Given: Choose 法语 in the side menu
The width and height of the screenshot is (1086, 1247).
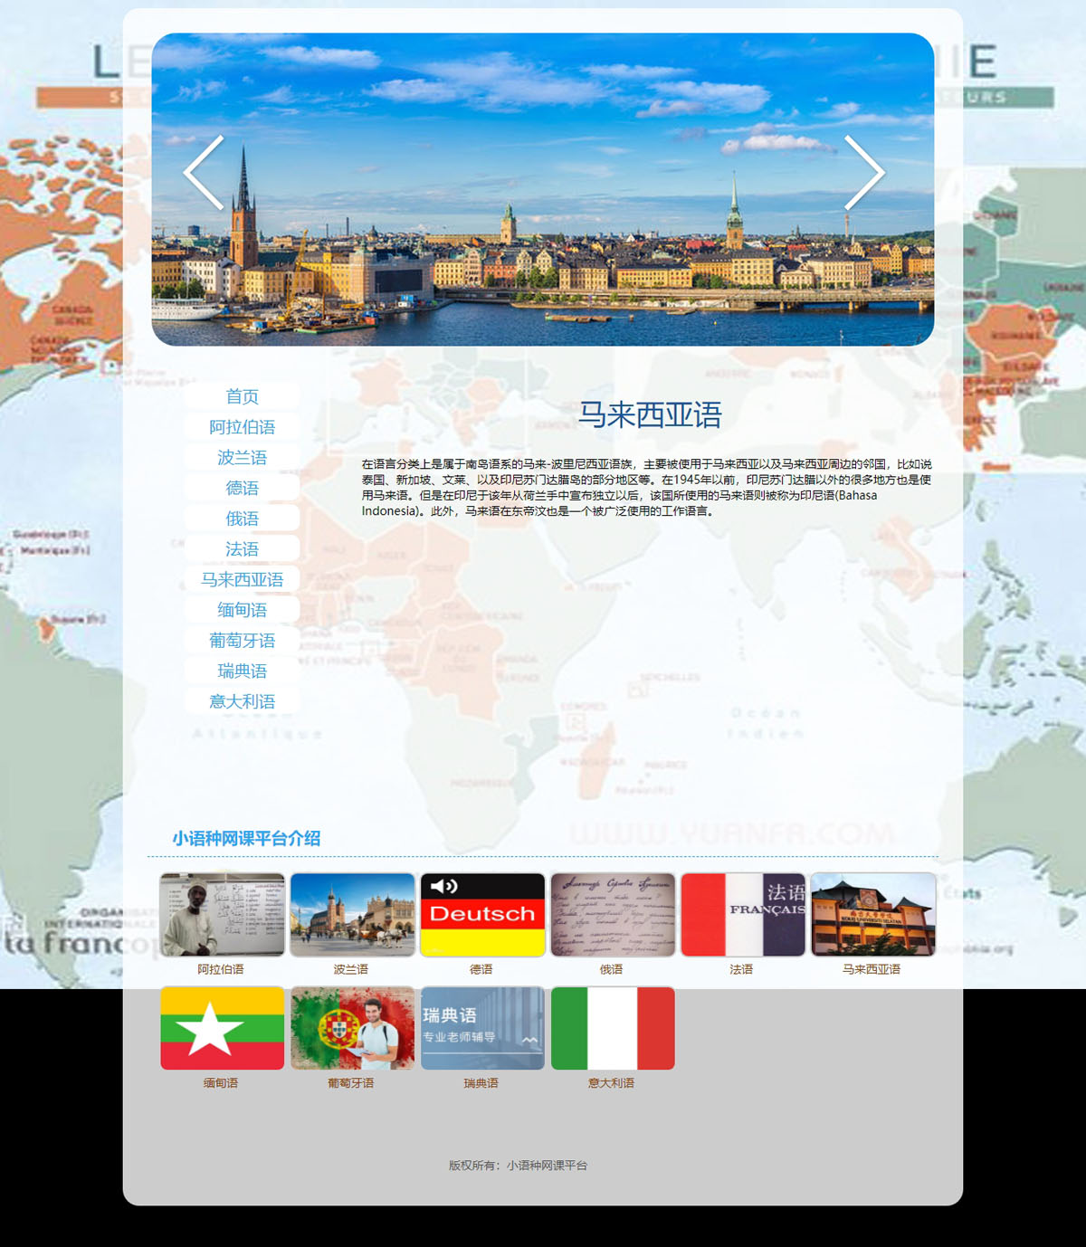Looking at the screenshot, I should click(242, 549).
